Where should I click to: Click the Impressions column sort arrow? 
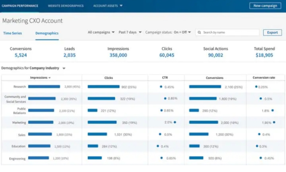(x=50, y=78)
